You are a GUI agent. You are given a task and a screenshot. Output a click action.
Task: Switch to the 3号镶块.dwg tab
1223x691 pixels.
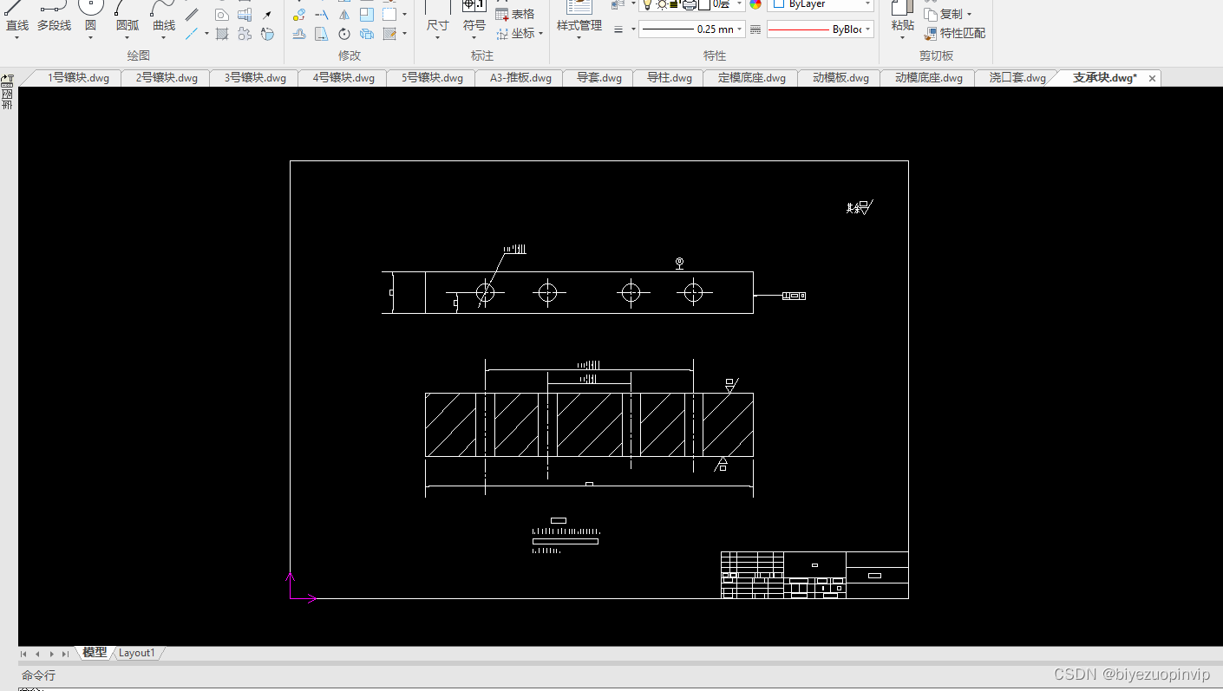click(255, 78)
